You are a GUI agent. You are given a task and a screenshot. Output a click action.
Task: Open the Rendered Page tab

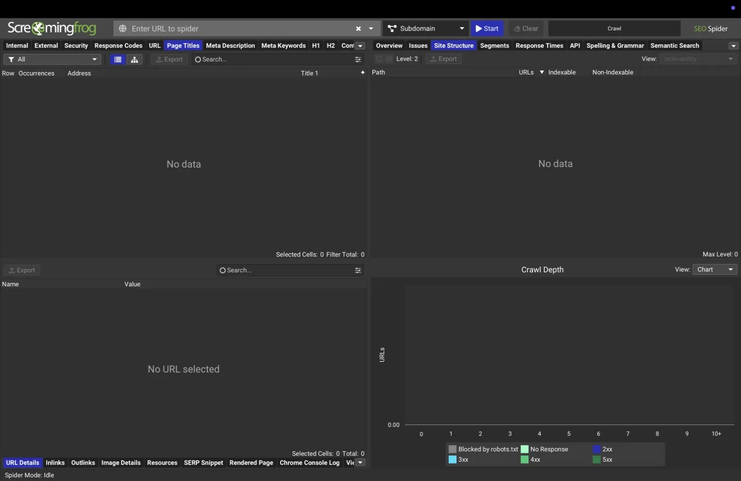click(x=251, y=463)
